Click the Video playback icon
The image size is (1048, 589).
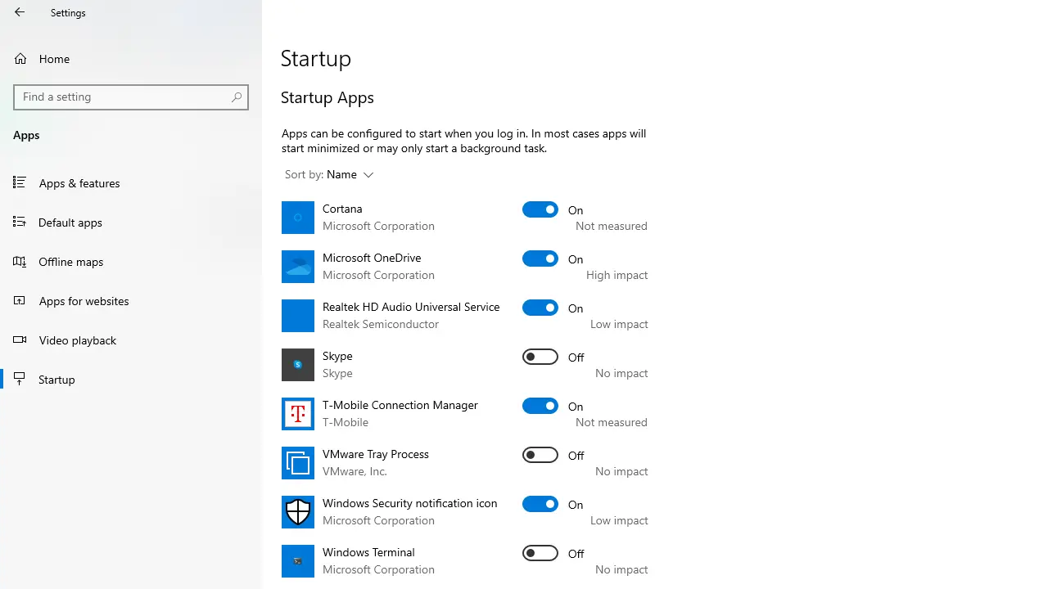coord(20,339)
